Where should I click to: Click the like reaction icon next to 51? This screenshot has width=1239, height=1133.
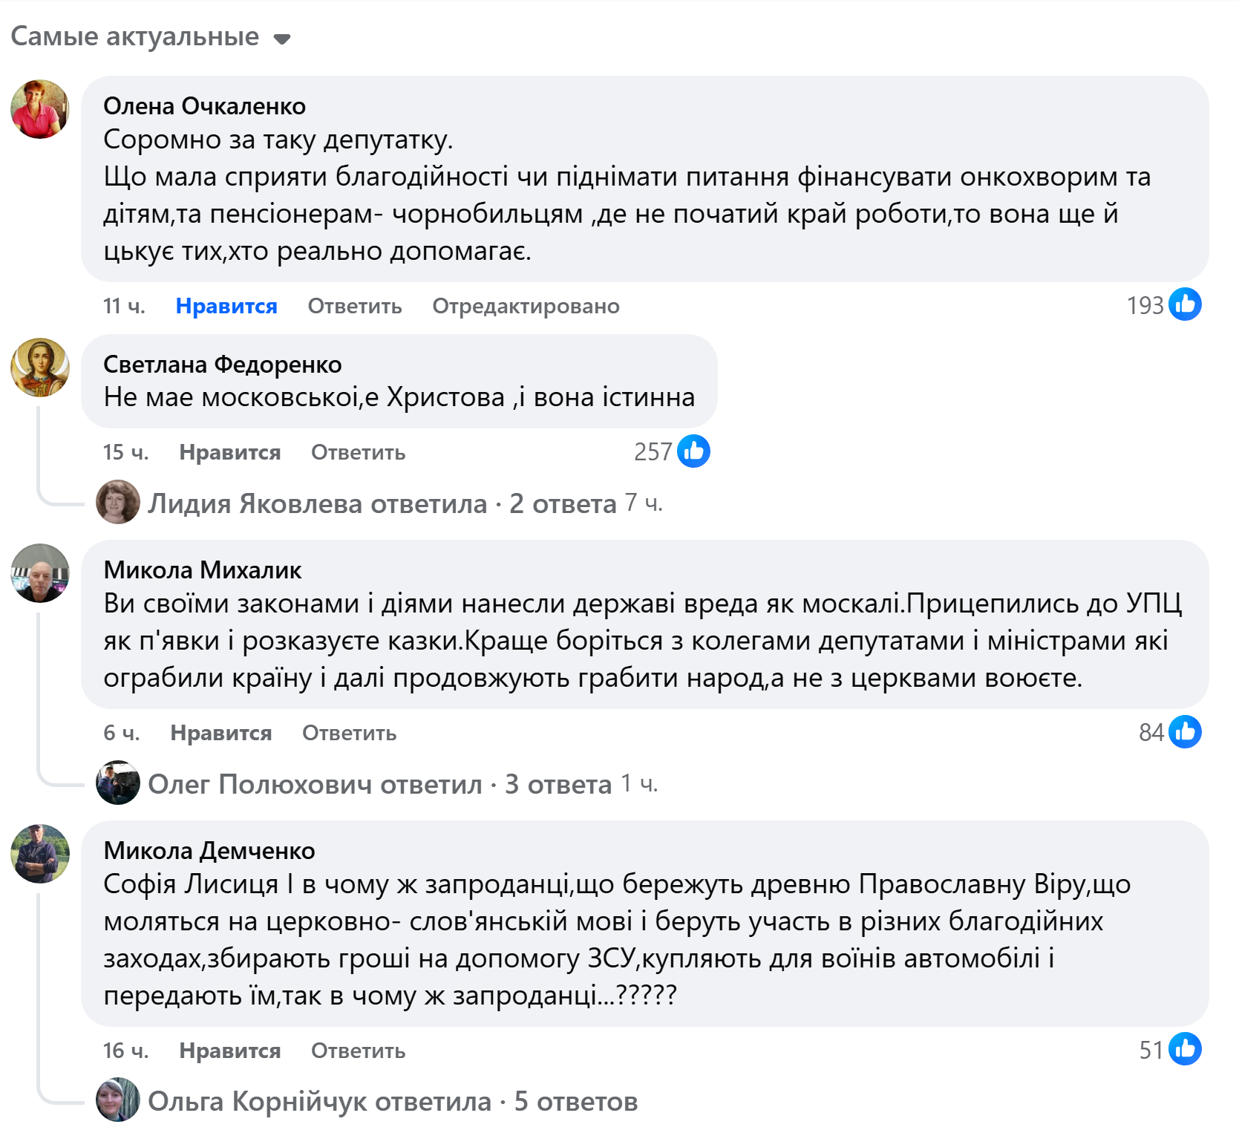click(x=1185, y=1049)
